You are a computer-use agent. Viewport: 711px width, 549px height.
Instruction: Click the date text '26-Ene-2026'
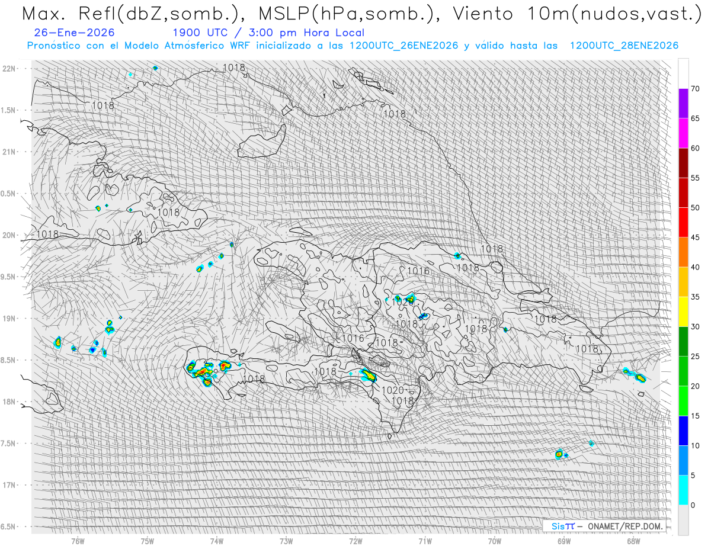(x=75, y=33)
